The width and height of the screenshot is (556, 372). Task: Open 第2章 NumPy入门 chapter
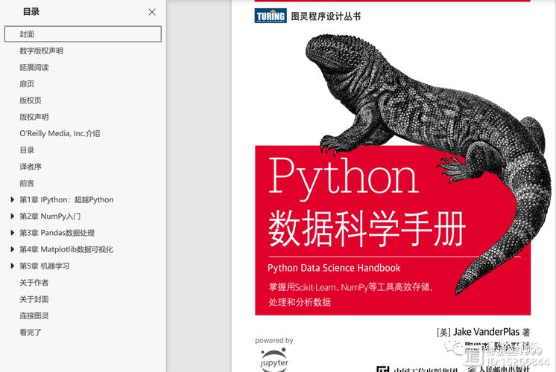[50, 217]
